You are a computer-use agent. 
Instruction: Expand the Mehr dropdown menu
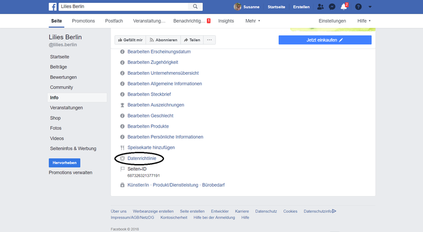pos(253,21)
